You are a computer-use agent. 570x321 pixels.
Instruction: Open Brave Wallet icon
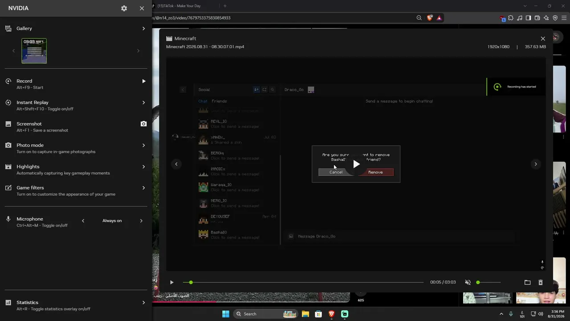pyautogui.click(x=537, y=18)
